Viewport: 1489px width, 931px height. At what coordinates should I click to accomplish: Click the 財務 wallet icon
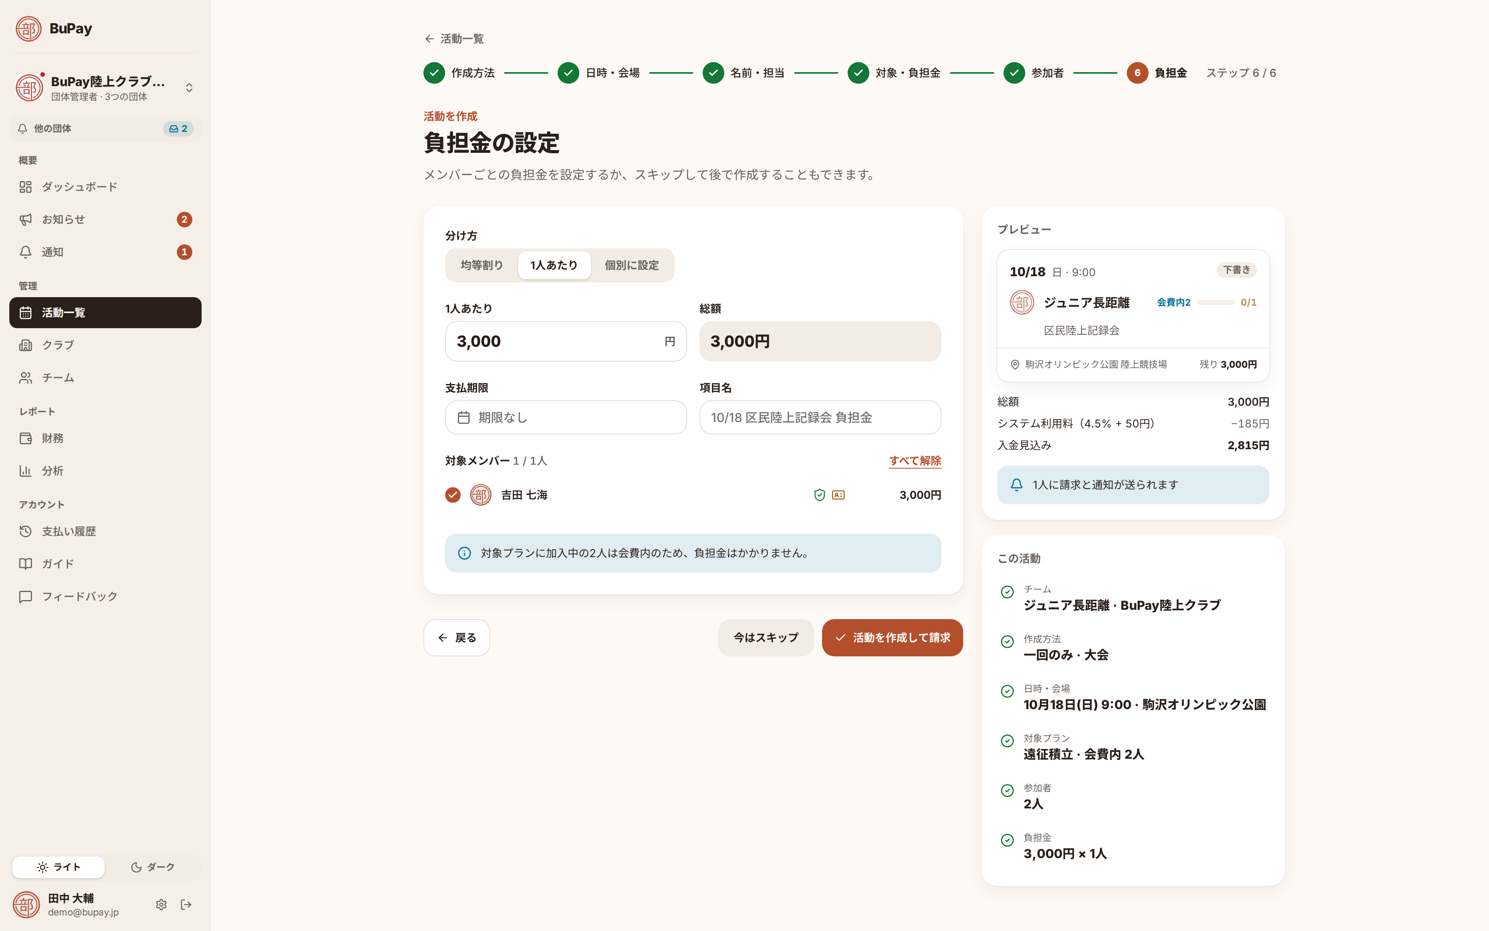coord(25,438)
